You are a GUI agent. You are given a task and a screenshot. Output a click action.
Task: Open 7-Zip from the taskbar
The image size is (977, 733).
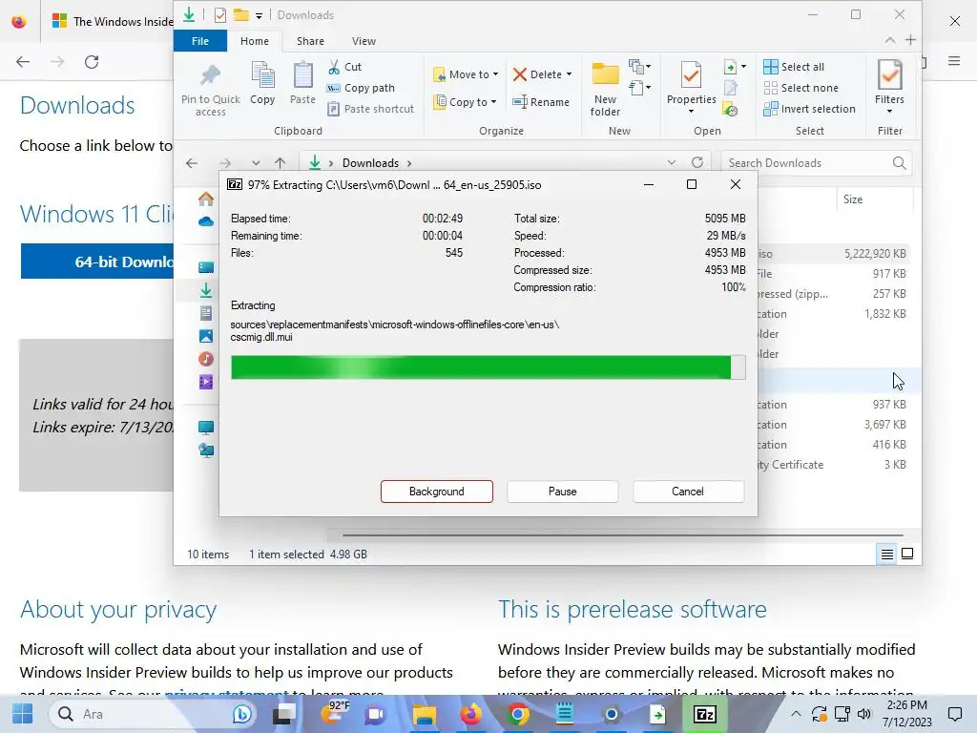click(x=704, y=714)
